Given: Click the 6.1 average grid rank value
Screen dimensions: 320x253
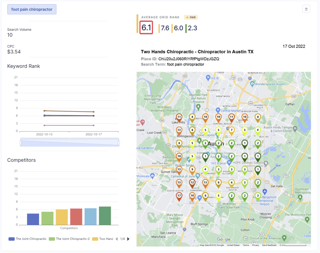Looking at the screenshot, I should [147, 28].
